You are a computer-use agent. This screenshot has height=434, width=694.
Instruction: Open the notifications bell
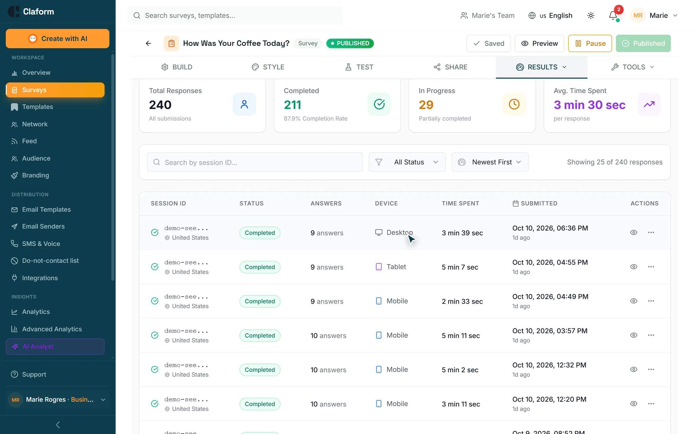[x=613, y=15]
